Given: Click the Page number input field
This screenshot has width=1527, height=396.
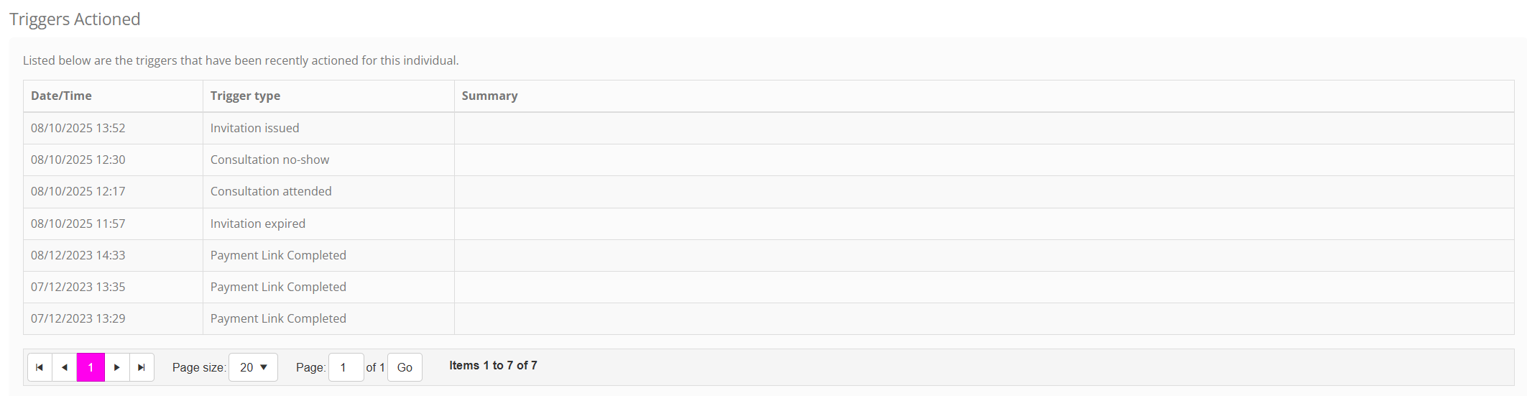Looking at the screenshot, I should pos(346,367).
